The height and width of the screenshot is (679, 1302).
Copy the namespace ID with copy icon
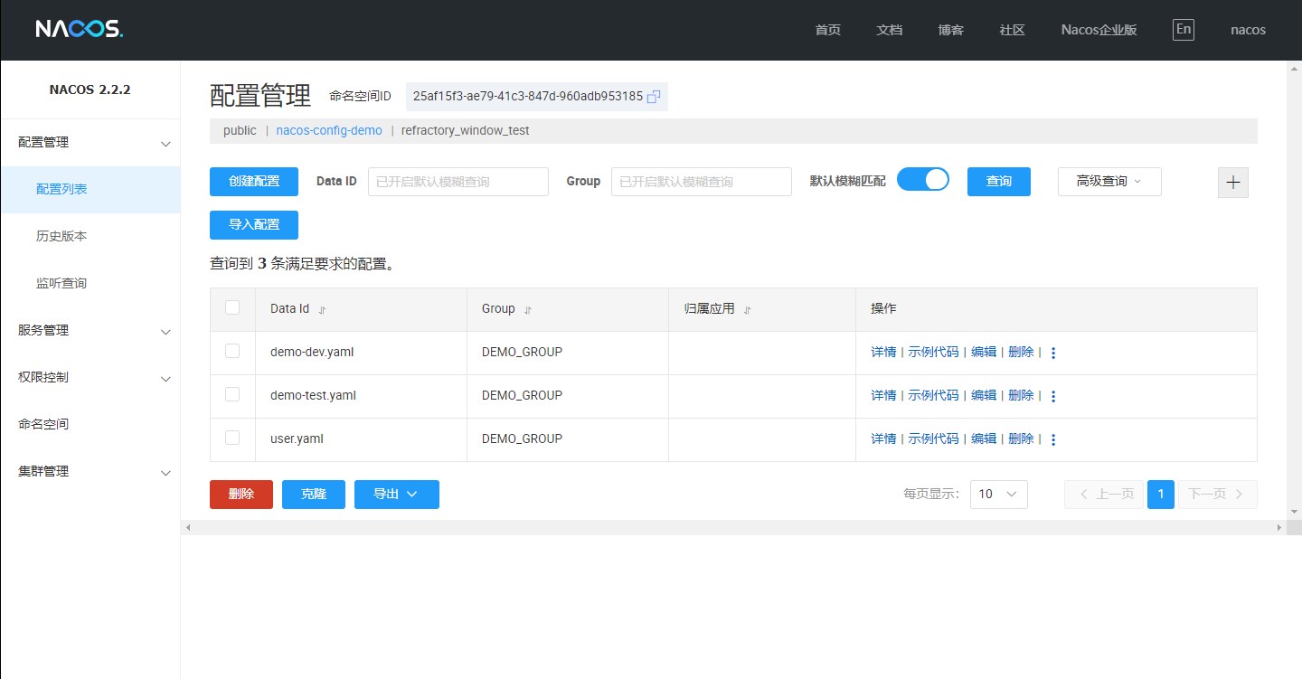click(x=654, y=96)
